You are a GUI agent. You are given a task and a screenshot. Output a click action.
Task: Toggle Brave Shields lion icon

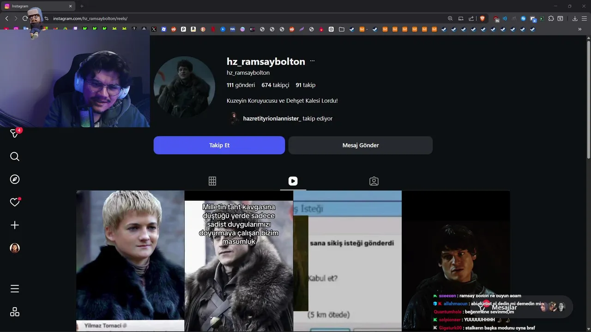[482, 18]
